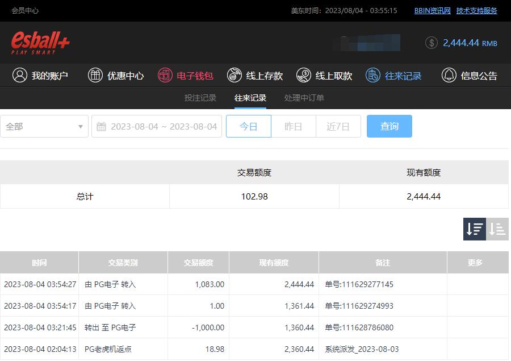Click the 备注 column header
Viewport: 511px width, 361px height.
pyautogui.click(x=383, y=263)
